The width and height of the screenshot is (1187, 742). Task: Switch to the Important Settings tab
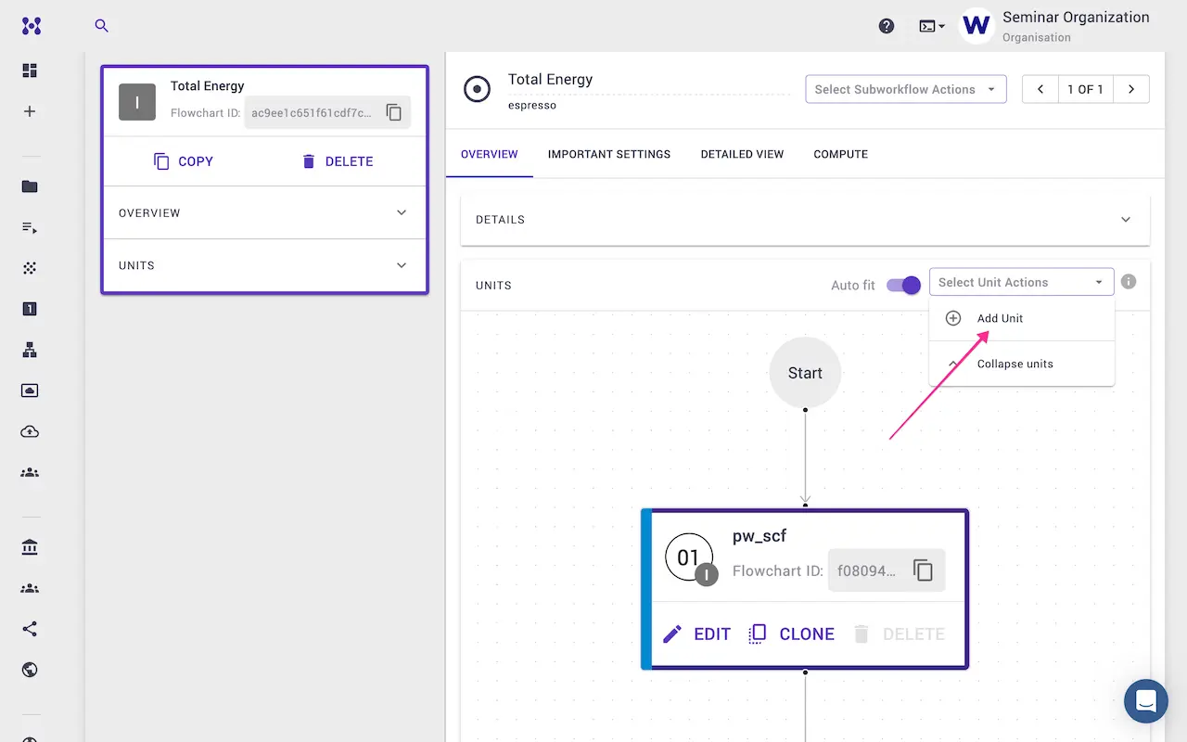608,154
